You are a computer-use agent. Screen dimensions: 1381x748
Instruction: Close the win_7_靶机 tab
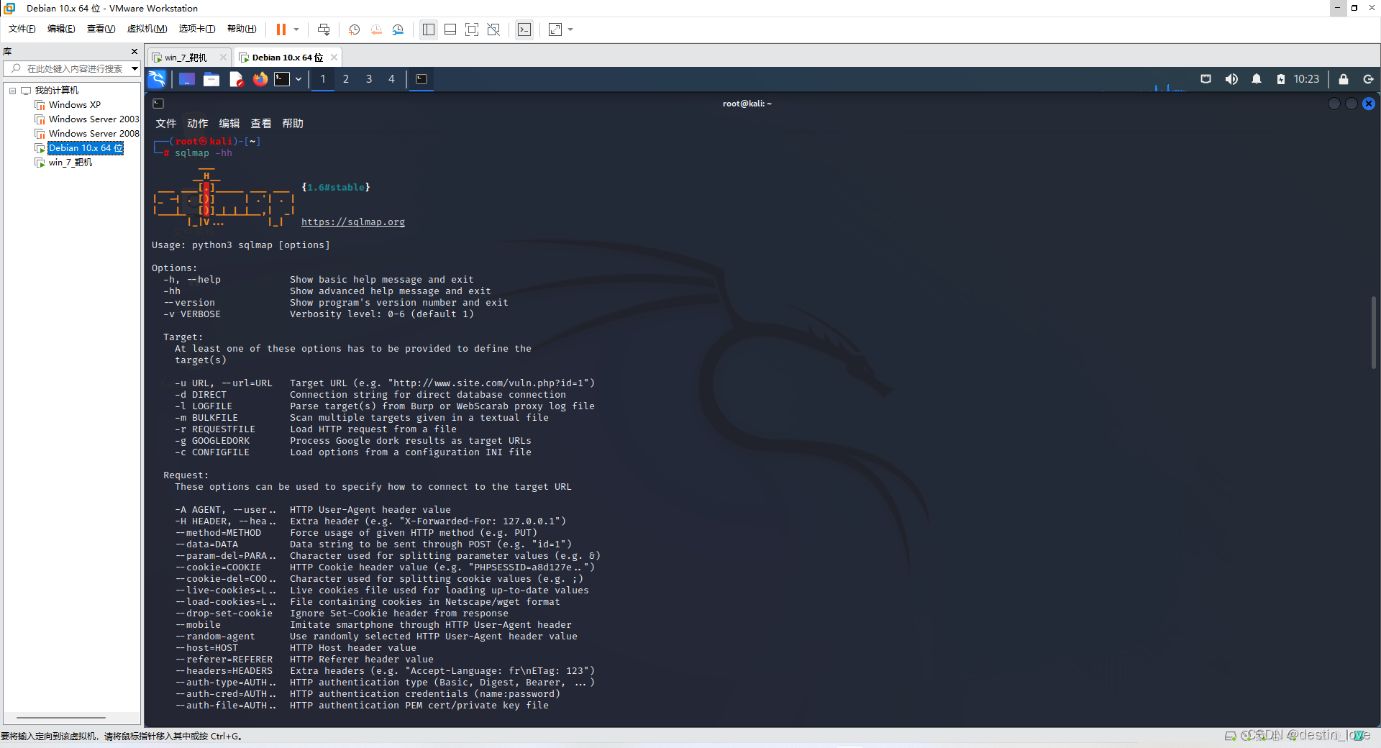[223, 58]
